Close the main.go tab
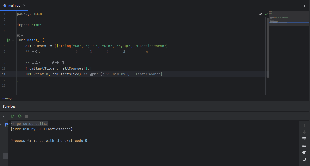Viewport: 310px width, 166px height. click(x=24, y=5)
